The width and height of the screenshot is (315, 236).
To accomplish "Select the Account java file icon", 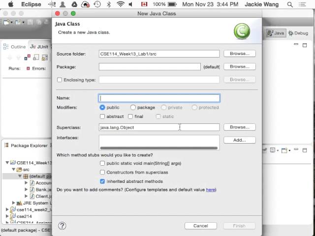I will pyautogui.click(x=32, y=183).
